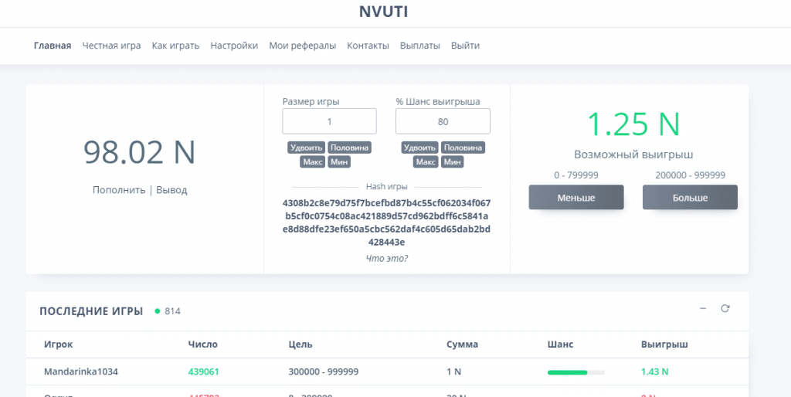Click the 200000 - 999999 range label

[x=690, y=175]
